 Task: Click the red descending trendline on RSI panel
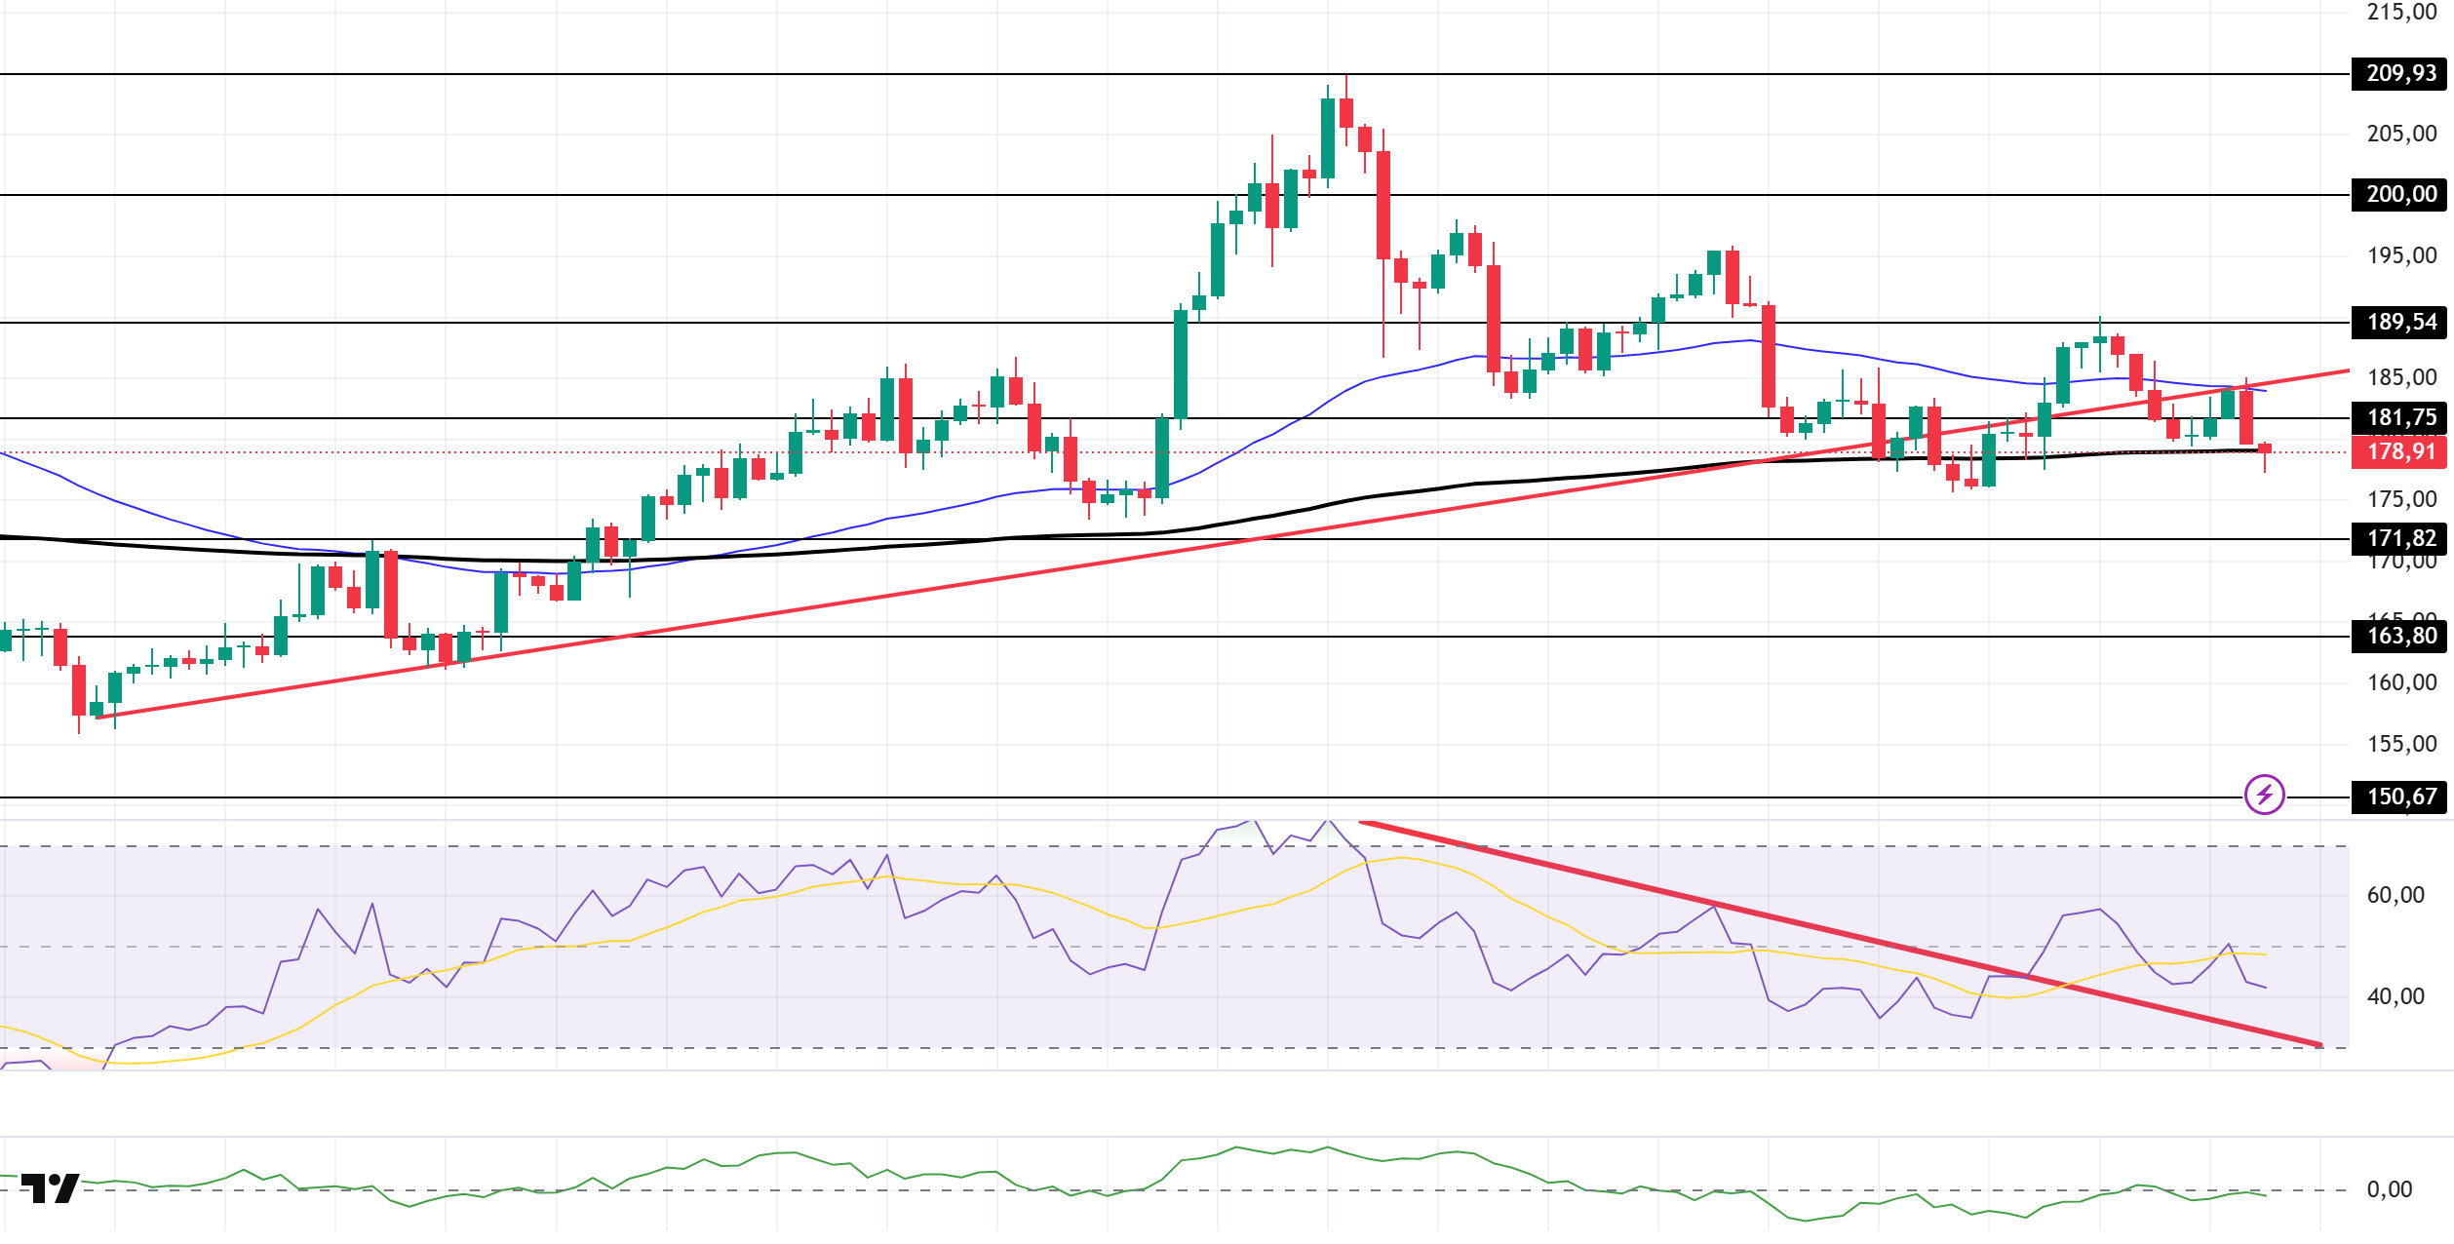click(x=1842, y=935)
